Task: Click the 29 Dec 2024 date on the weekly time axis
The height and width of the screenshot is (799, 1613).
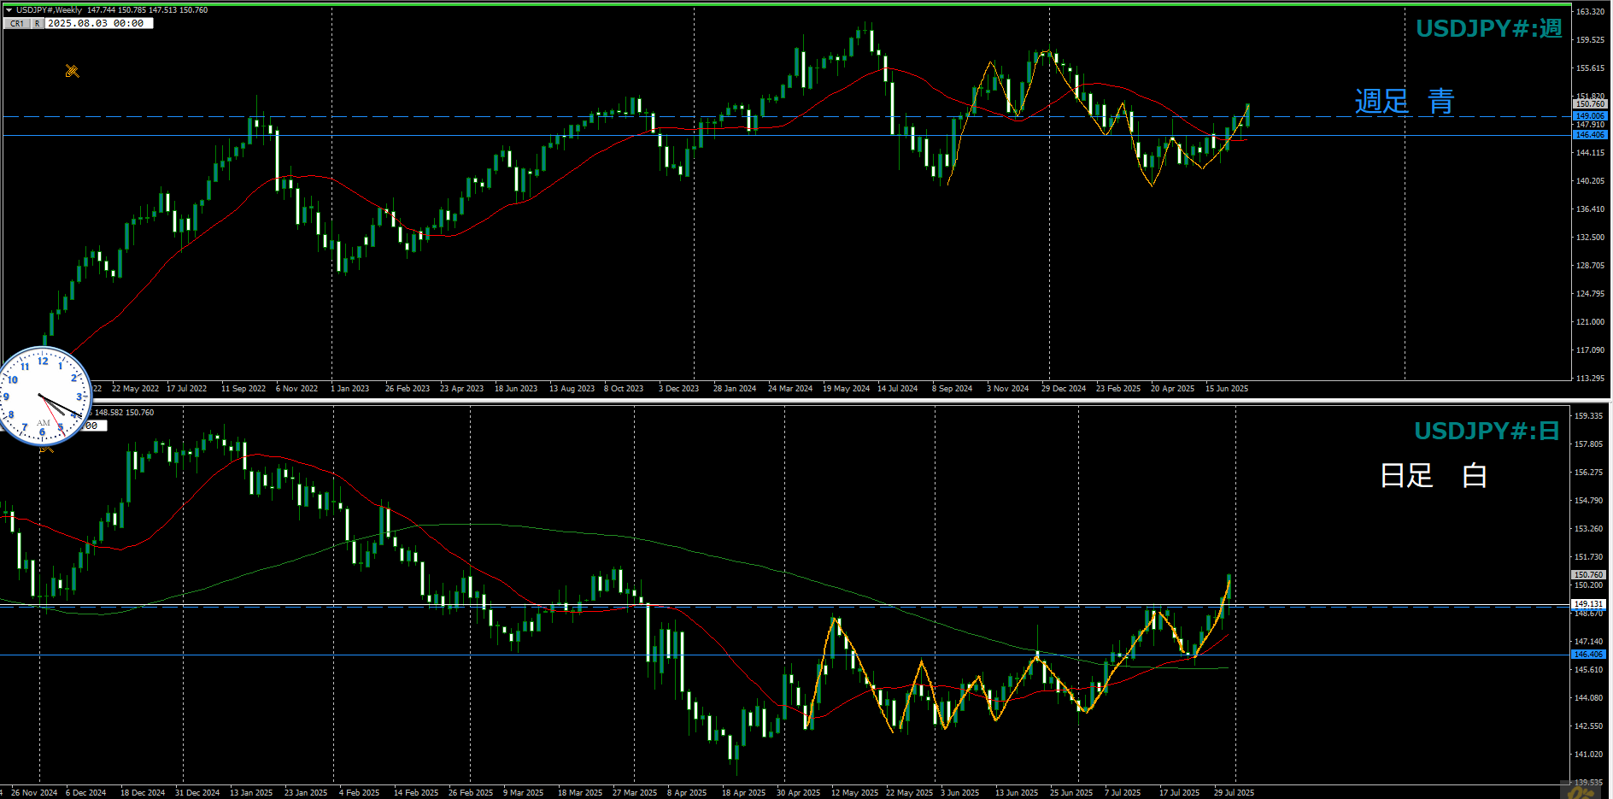Action: click(x=1064, y=389)
